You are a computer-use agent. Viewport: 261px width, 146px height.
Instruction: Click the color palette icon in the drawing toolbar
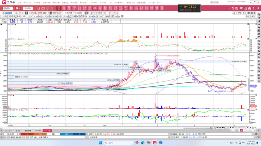coord(75,16)
